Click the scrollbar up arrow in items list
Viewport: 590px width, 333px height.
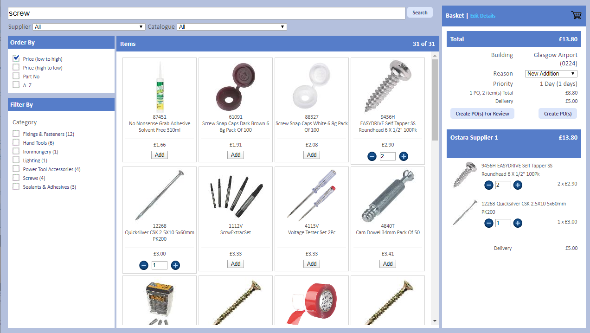[x=435, y=56]
